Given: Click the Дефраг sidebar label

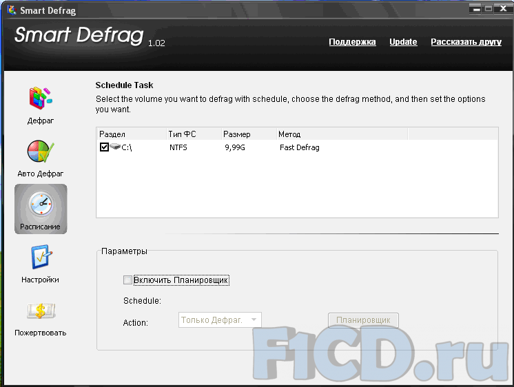Looking at the screenshot, I should (x=41, y=121).
